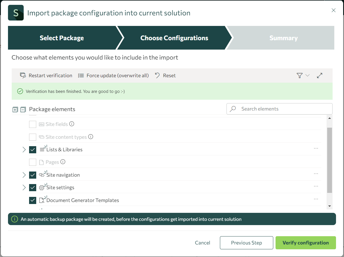Viewport: 344px width, 257px height.
Task: Open the filter icon on the toolbar
Action: point(299,75)
